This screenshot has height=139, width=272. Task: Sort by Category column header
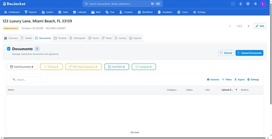click(x=172, y=90)
